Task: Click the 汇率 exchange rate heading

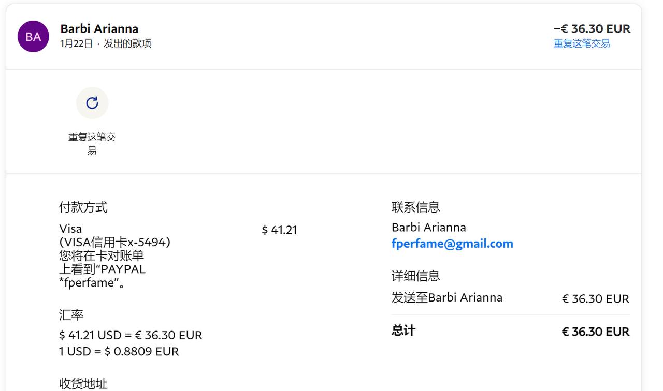Action: pos(71,315)
